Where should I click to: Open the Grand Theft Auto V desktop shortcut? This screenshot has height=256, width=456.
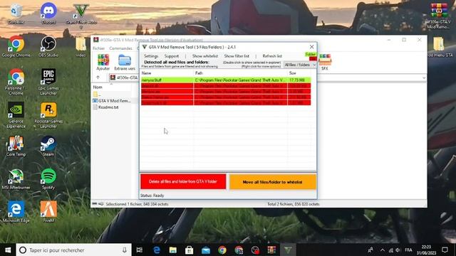pyautogui.click(x=81, y=16)
